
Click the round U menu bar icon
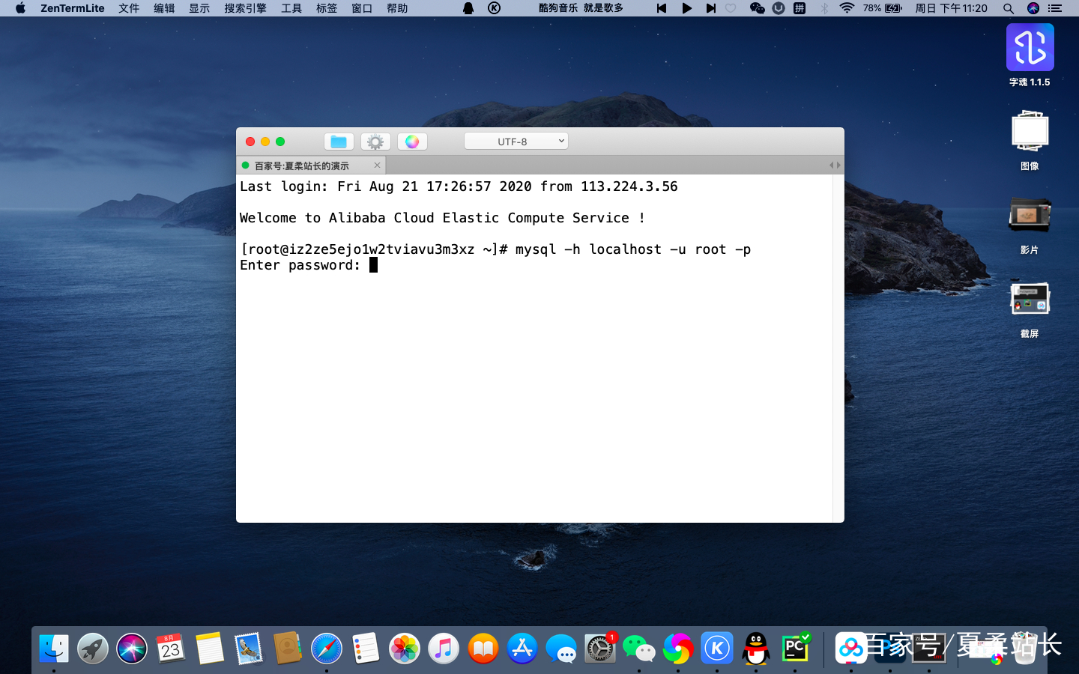tap(779, 8)
